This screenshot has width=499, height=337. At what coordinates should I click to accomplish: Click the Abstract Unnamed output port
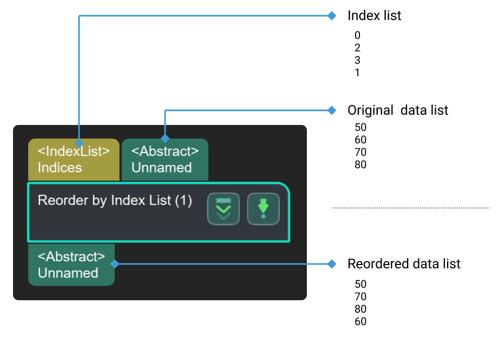(x=71, y=265)
